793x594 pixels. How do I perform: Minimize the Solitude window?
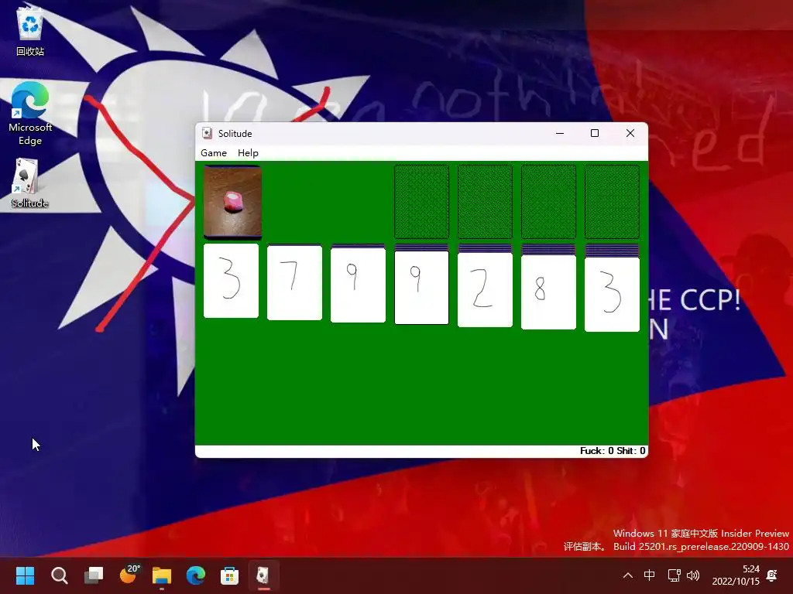pyautogui.click(x=560, y=133)
